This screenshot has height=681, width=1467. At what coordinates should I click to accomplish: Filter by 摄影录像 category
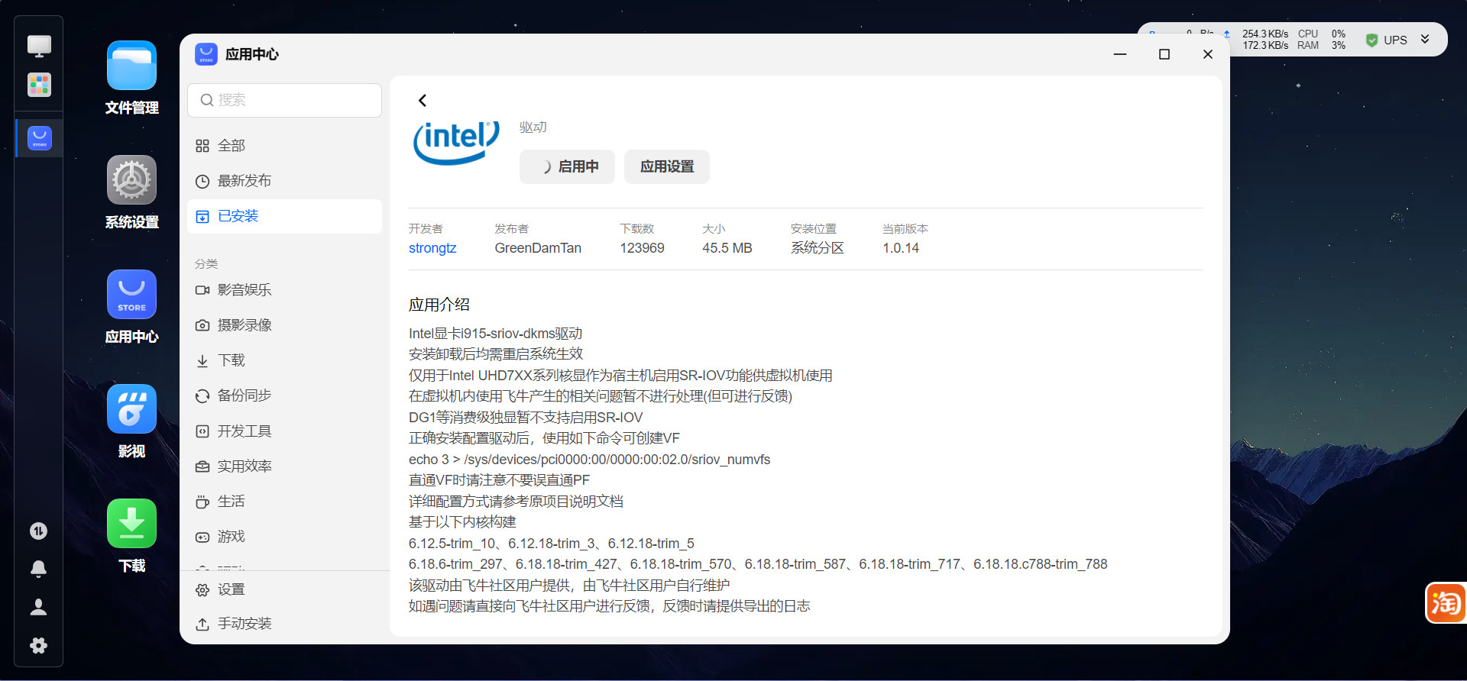pos(284,325)
